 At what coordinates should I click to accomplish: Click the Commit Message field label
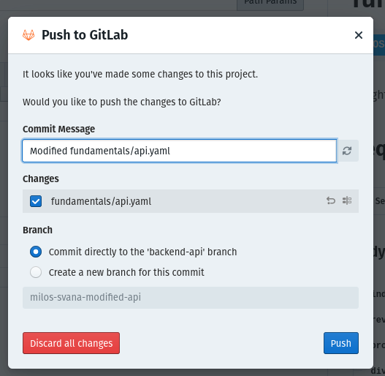tap(58, 129)
